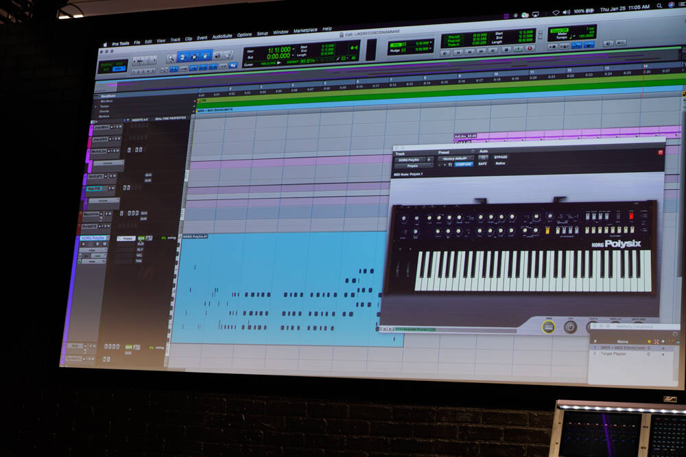Image resolution: width=686 pixels, height=457 pixels.
Task: Click the green QUA quantize toggle on KORG track
Action: pyautogui.click(x=141, y=238)
